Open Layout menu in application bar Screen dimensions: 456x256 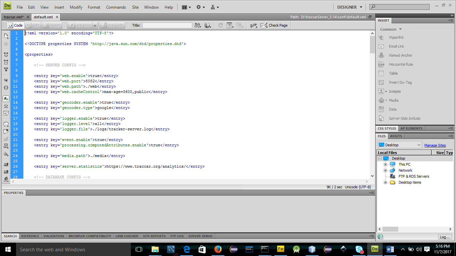click(x=186, y=7)
